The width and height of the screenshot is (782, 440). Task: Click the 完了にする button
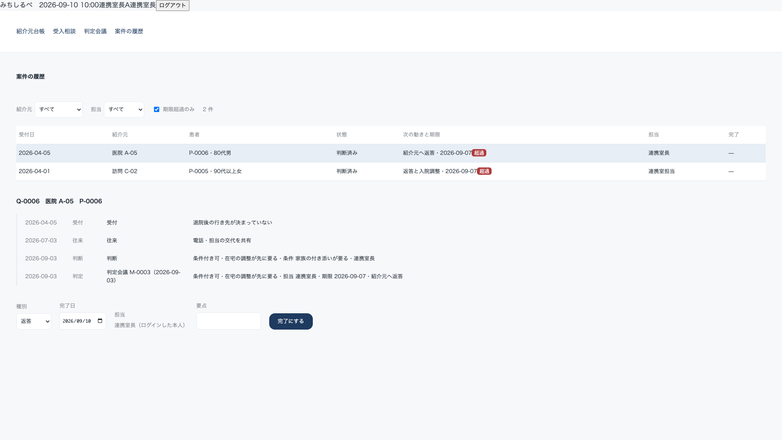291,321
